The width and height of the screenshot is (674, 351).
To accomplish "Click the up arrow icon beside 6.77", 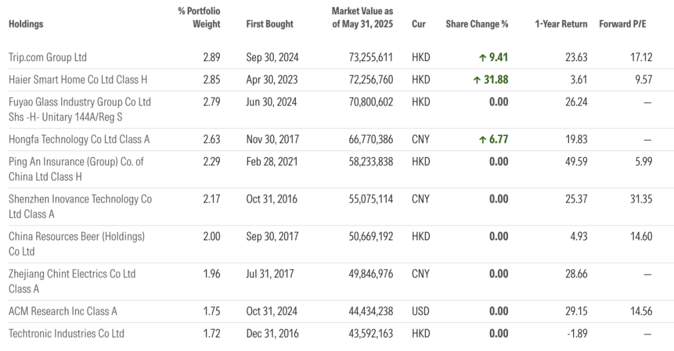I will pyautogui.click(x=482, y=140).
